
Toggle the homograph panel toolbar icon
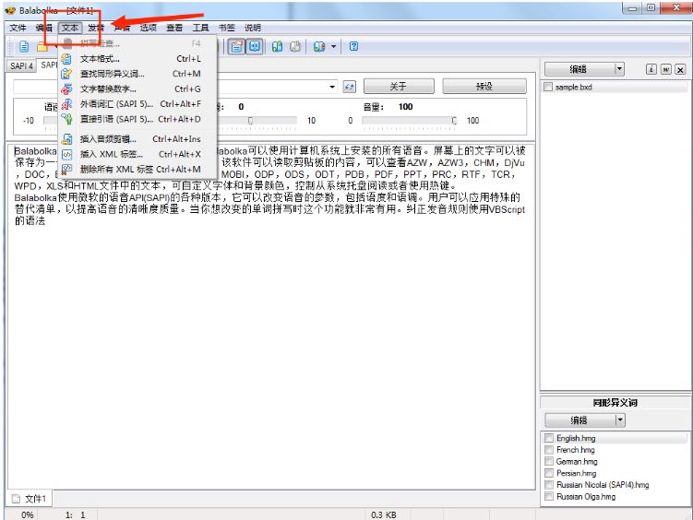tap(255, 46)
